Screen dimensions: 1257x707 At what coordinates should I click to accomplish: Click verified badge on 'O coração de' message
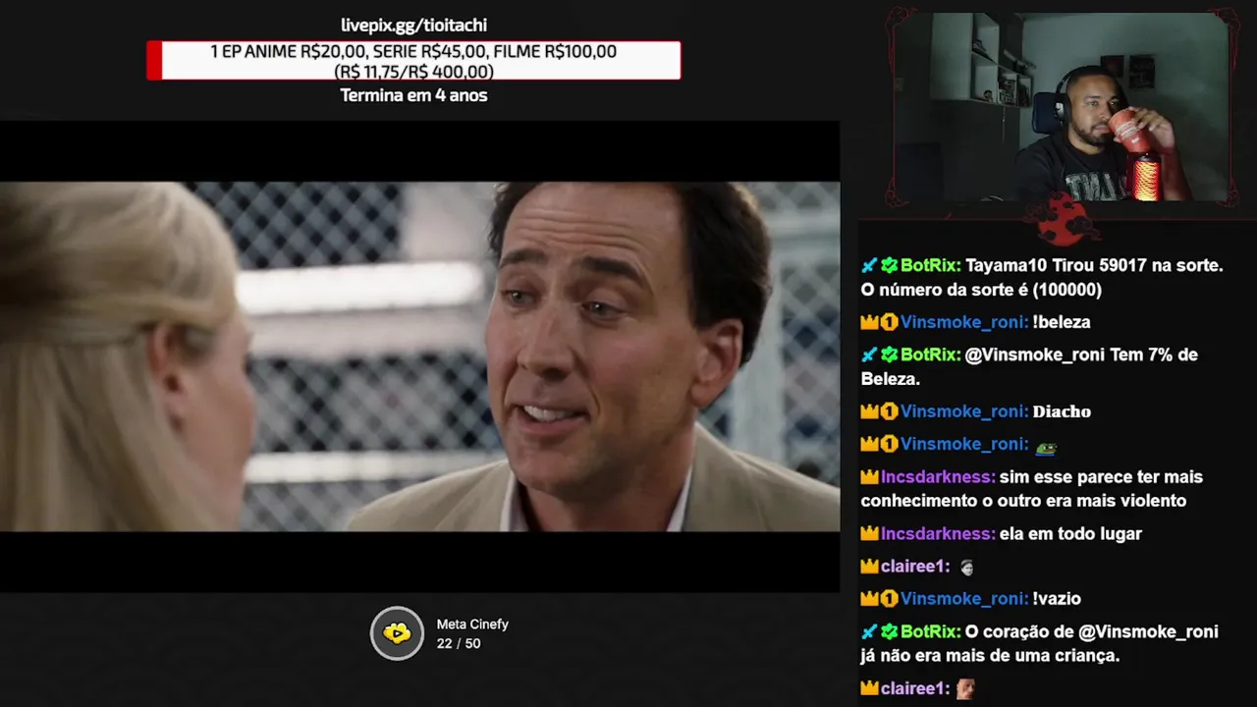tap(889, 631)
